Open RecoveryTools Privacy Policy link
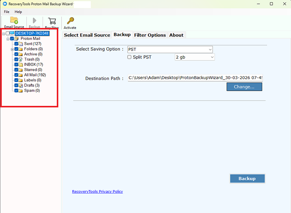This screenshot has height=213, width=291. coord(97,191)
